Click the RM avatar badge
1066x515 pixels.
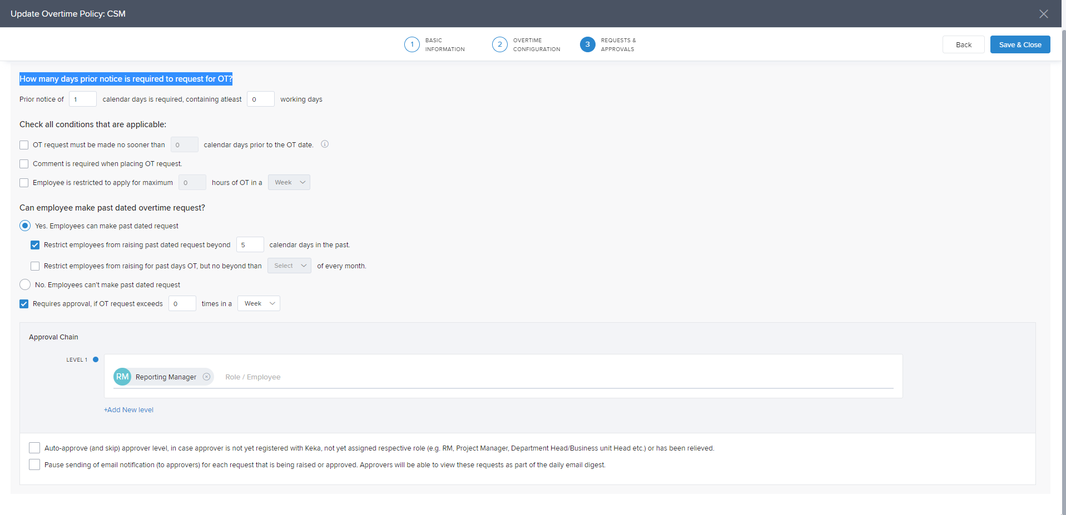click(122, 377)
